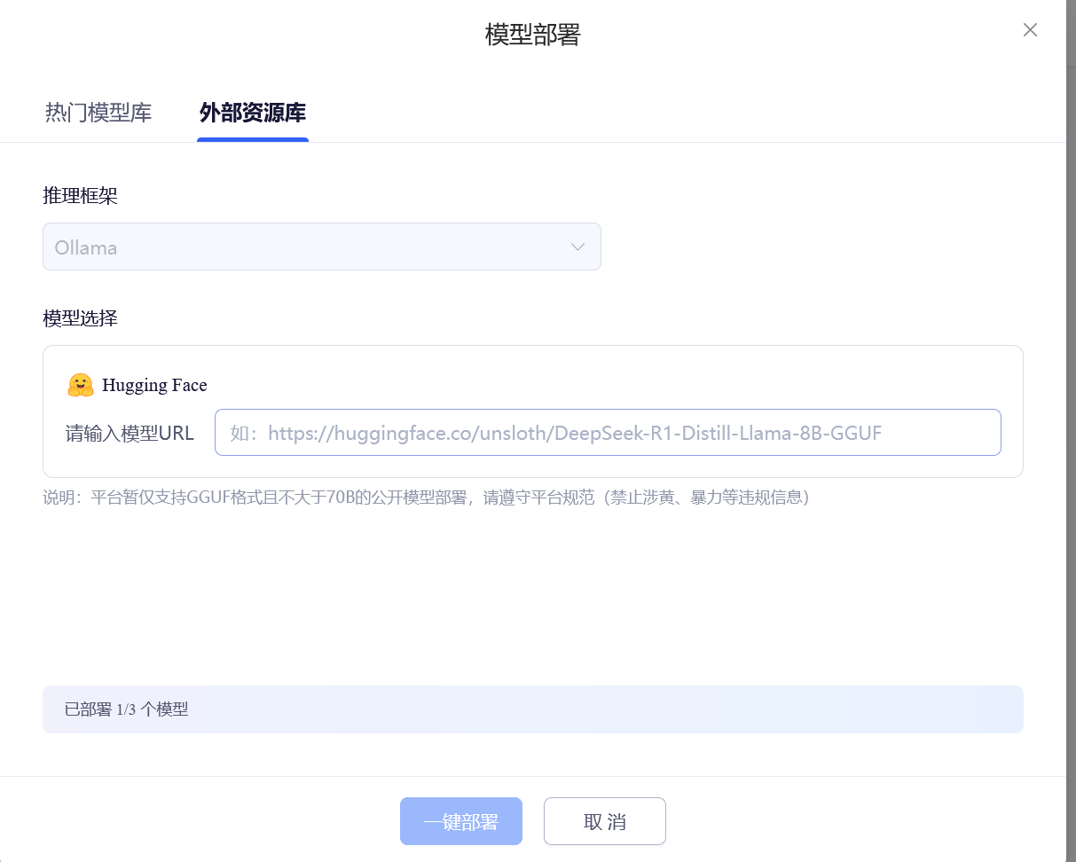Click the 说明 note about GGUF format
Viewport: 1076px width, 862px height.
coord(426,498)
